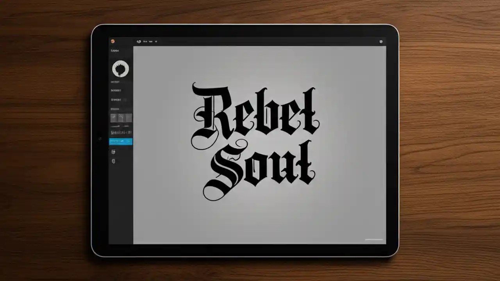Select the middle brush thumbnail in the sidebar
The image size is (500, 281).
[x=121, y=117]
